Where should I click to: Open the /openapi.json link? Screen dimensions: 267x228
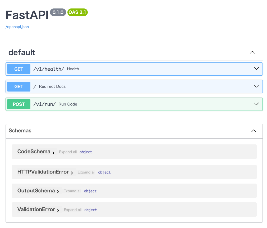(17, 27)
